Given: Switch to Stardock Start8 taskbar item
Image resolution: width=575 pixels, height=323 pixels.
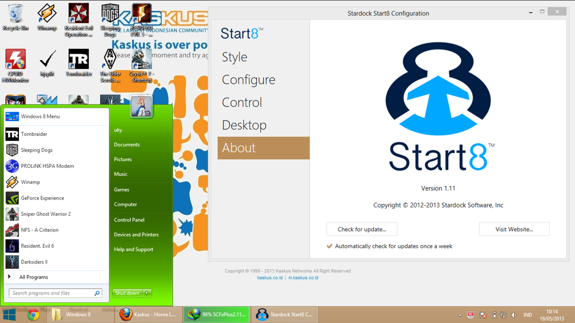Looking at the screenshot, I should click(x=285, y=314).
